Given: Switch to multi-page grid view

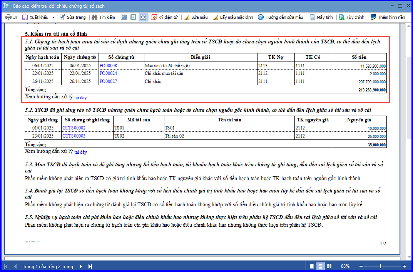Looking at the screenshot, I should coord(329,267).
